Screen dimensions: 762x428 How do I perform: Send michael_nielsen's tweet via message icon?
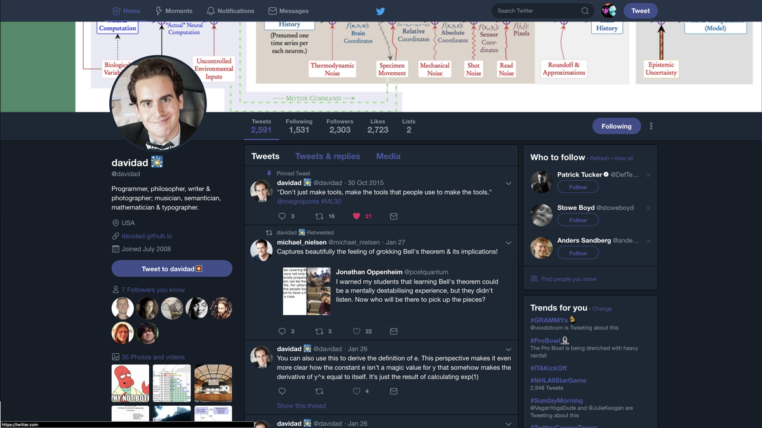[394, 331]
